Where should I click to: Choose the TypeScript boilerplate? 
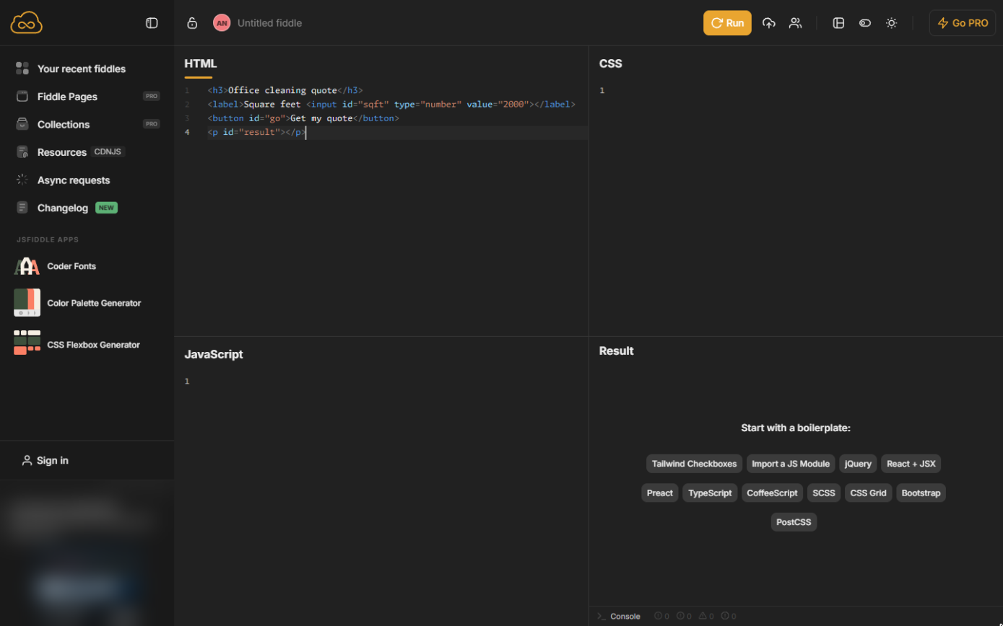pos(710,493)
